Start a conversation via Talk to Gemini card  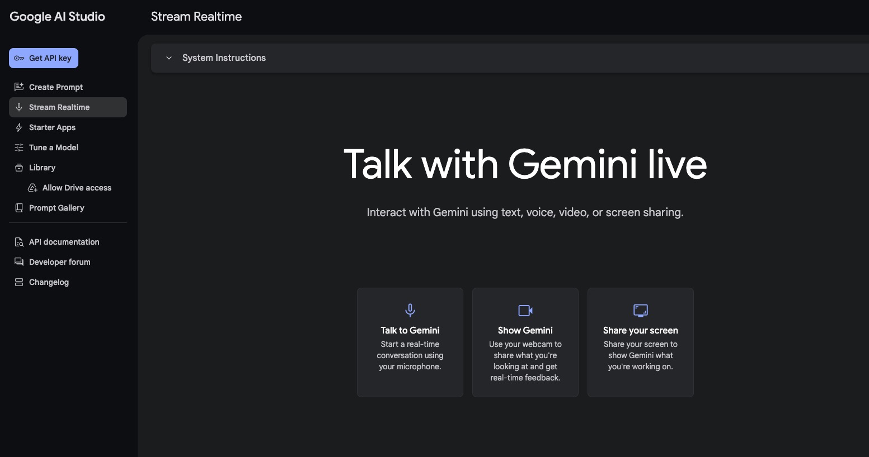coord(410,342)
